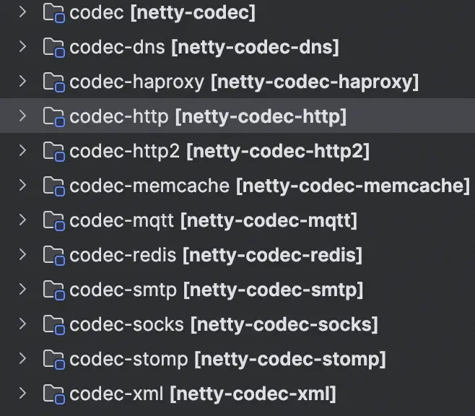Screen dimensions: 475x416
Task: Click the codec module folder icon
Action: tap(54, 12)
